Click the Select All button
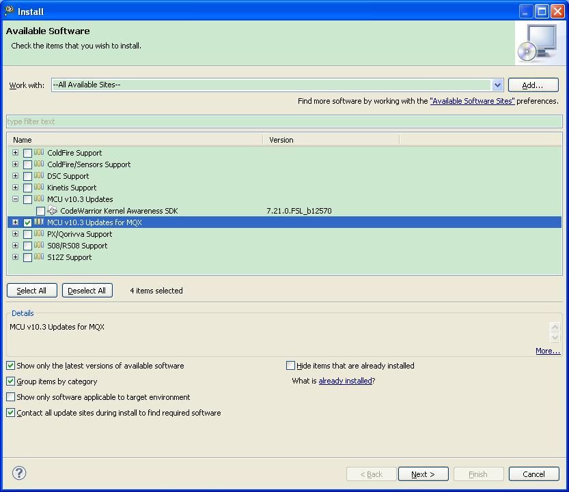 coord(31,291)
